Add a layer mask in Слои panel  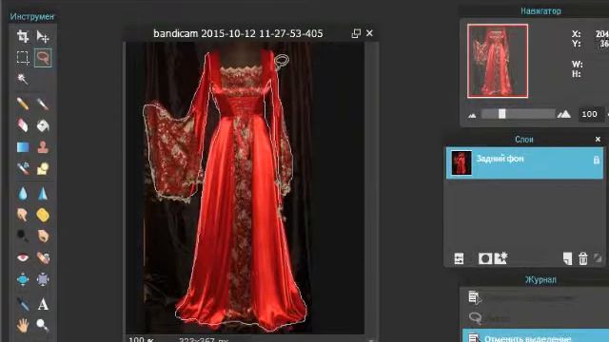(x=484, y=258)
